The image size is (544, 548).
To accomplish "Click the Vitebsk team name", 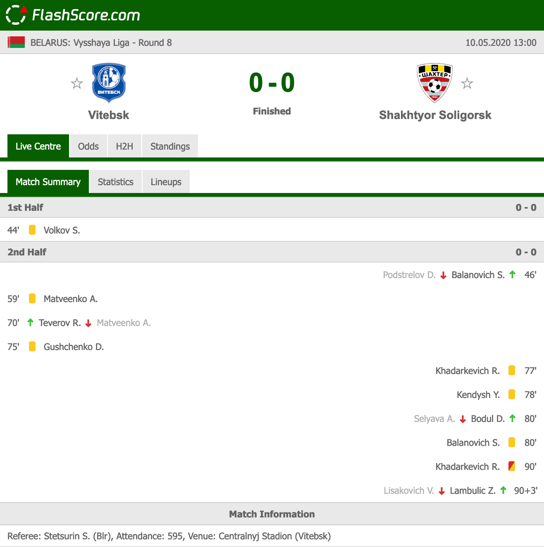I will [x=109, y=115].
